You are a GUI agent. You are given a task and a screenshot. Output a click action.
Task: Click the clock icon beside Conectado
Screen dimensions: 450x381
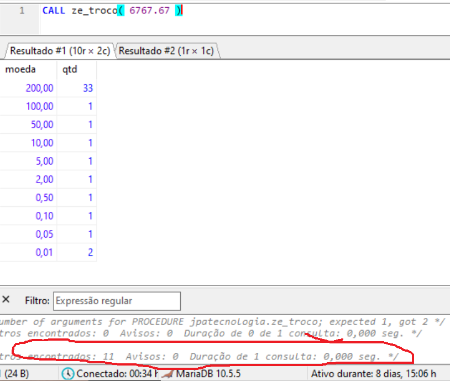click(67, 374)
